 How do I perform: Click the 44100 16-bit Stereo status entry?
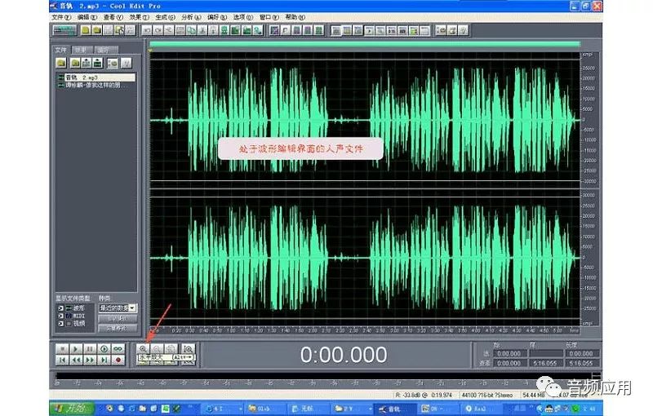[488, 395]
